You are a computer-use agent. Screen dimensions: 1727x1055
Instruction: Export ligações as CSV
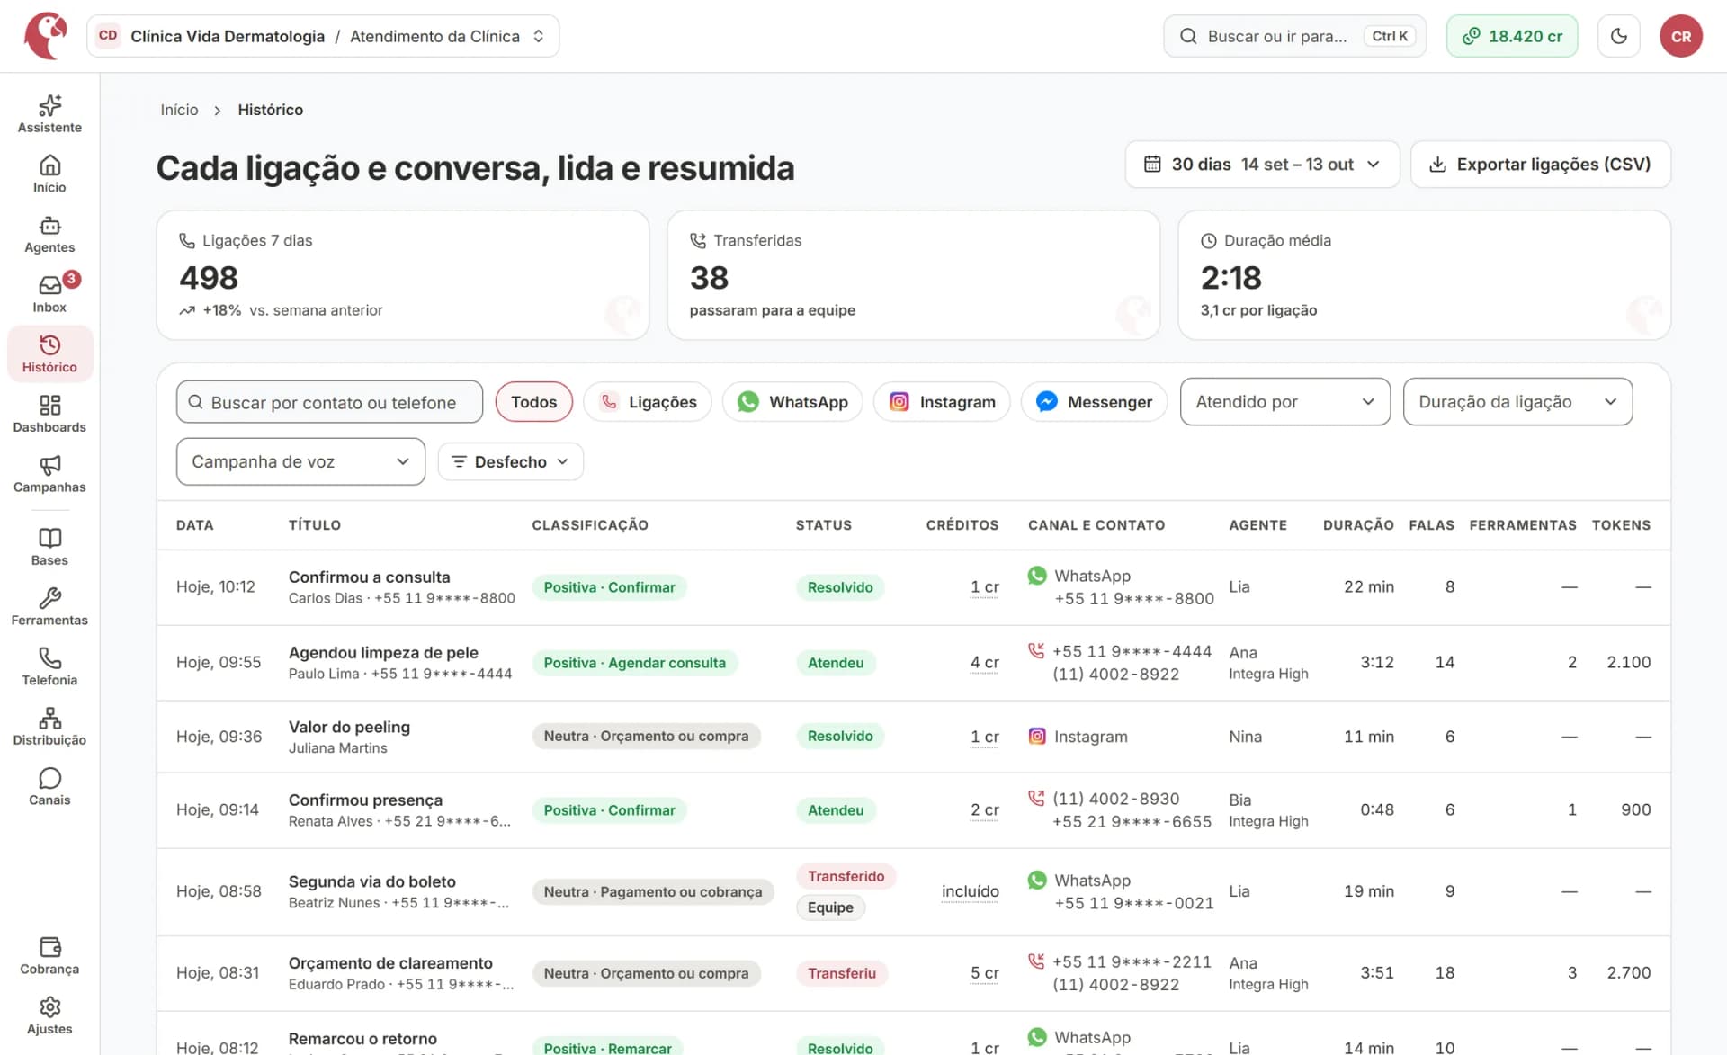1540,165
